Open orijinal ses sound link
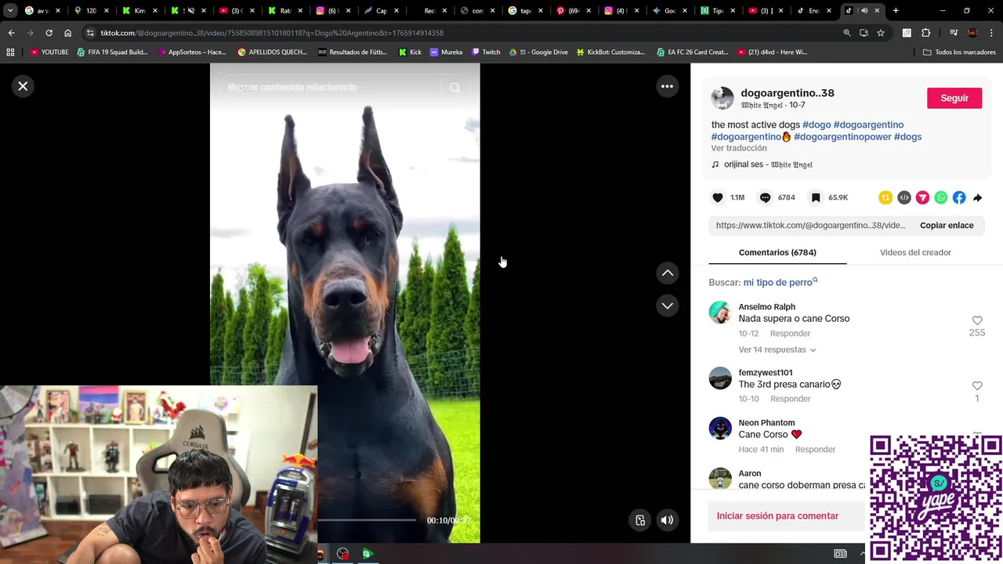The width and height of the screenshot is (1003, 564). [x=768, y=164]
